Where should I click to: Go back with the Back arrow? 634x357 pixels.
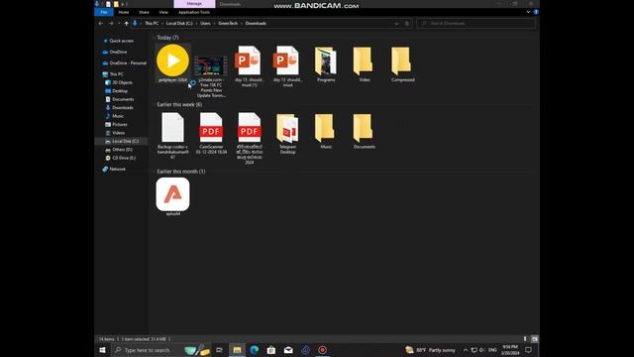click(x=101, y=24)
